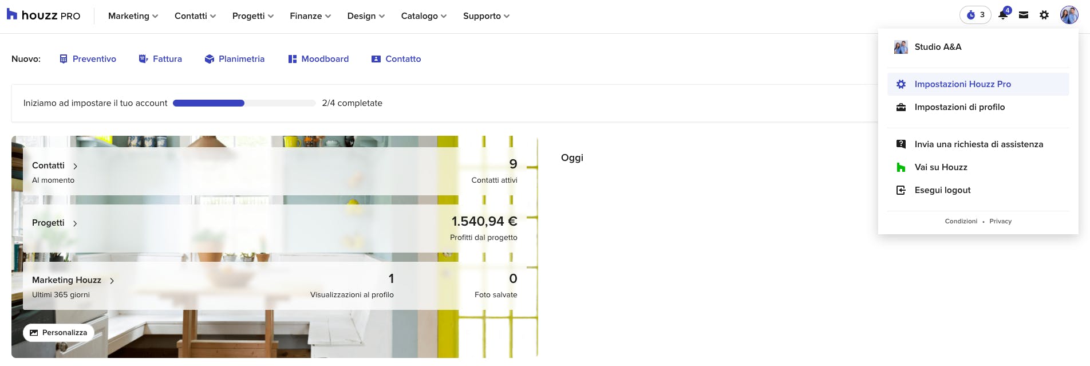Click the Moodboard grid icon
This screenshot has height=366, width=1090.
[293, 59]
